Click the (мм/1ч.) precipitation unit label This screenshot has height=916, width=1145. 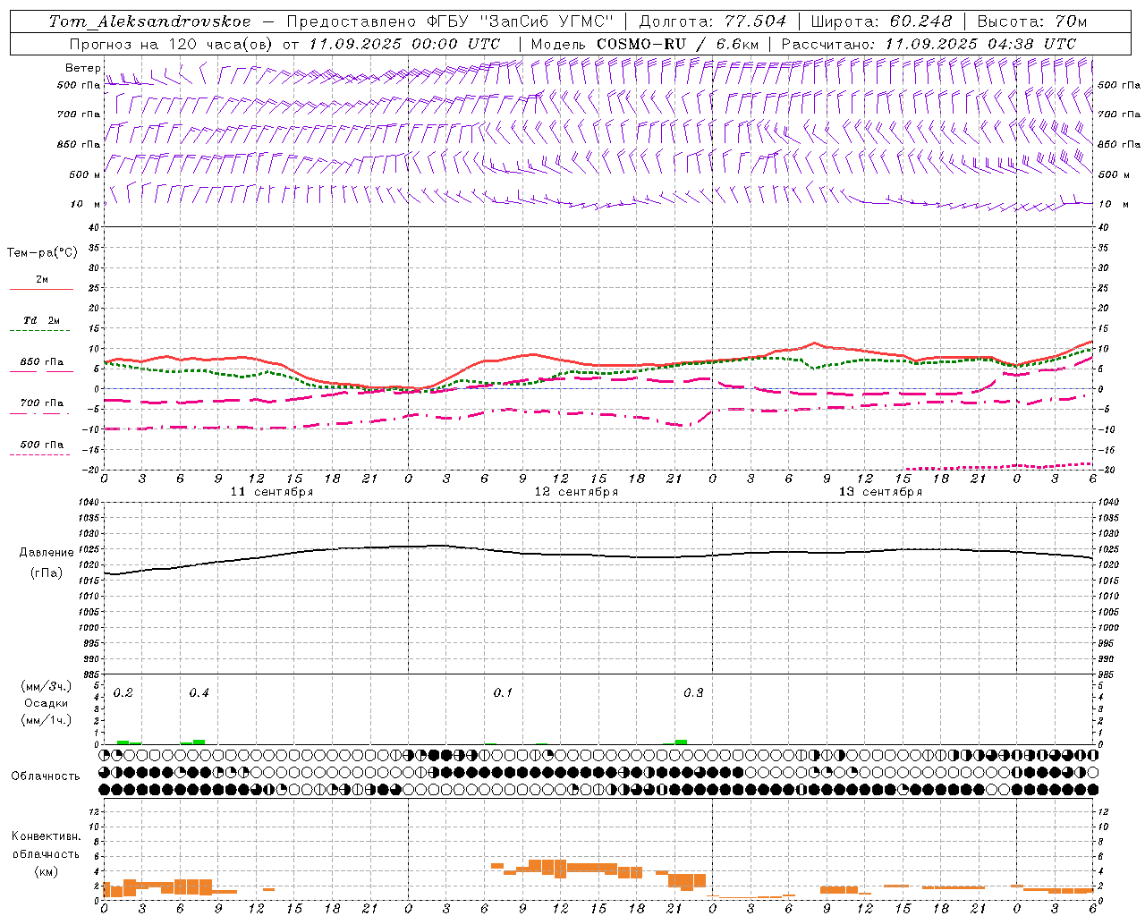pyautogui.click(x=46, y=720)
